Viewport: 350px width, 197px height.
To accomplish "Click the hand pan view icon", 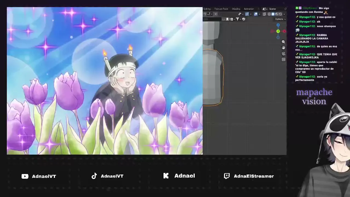I will [x=283, y=48].
